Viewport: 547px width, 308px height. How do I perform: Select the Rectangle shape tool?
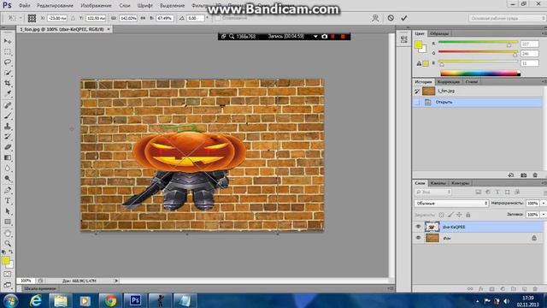(8, 222)
